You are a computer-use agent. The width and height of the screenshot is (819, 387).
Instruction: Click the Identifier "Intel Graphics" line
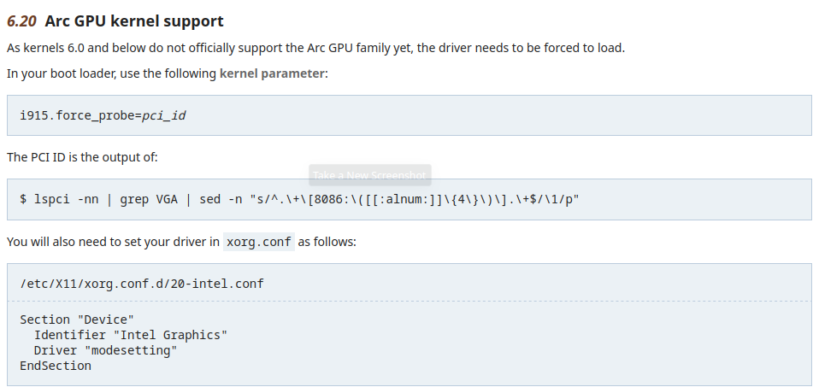coord(130,335)
